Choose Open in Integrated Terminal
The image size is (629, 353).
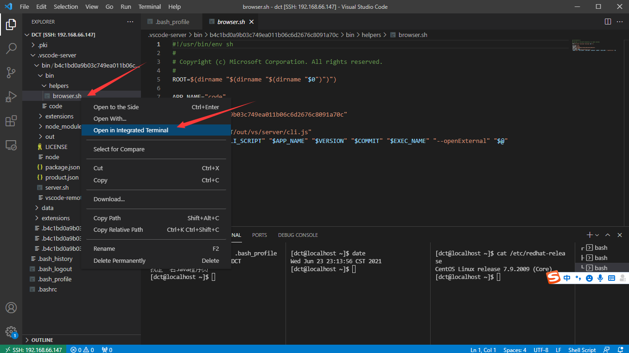(x=156, y=130)
